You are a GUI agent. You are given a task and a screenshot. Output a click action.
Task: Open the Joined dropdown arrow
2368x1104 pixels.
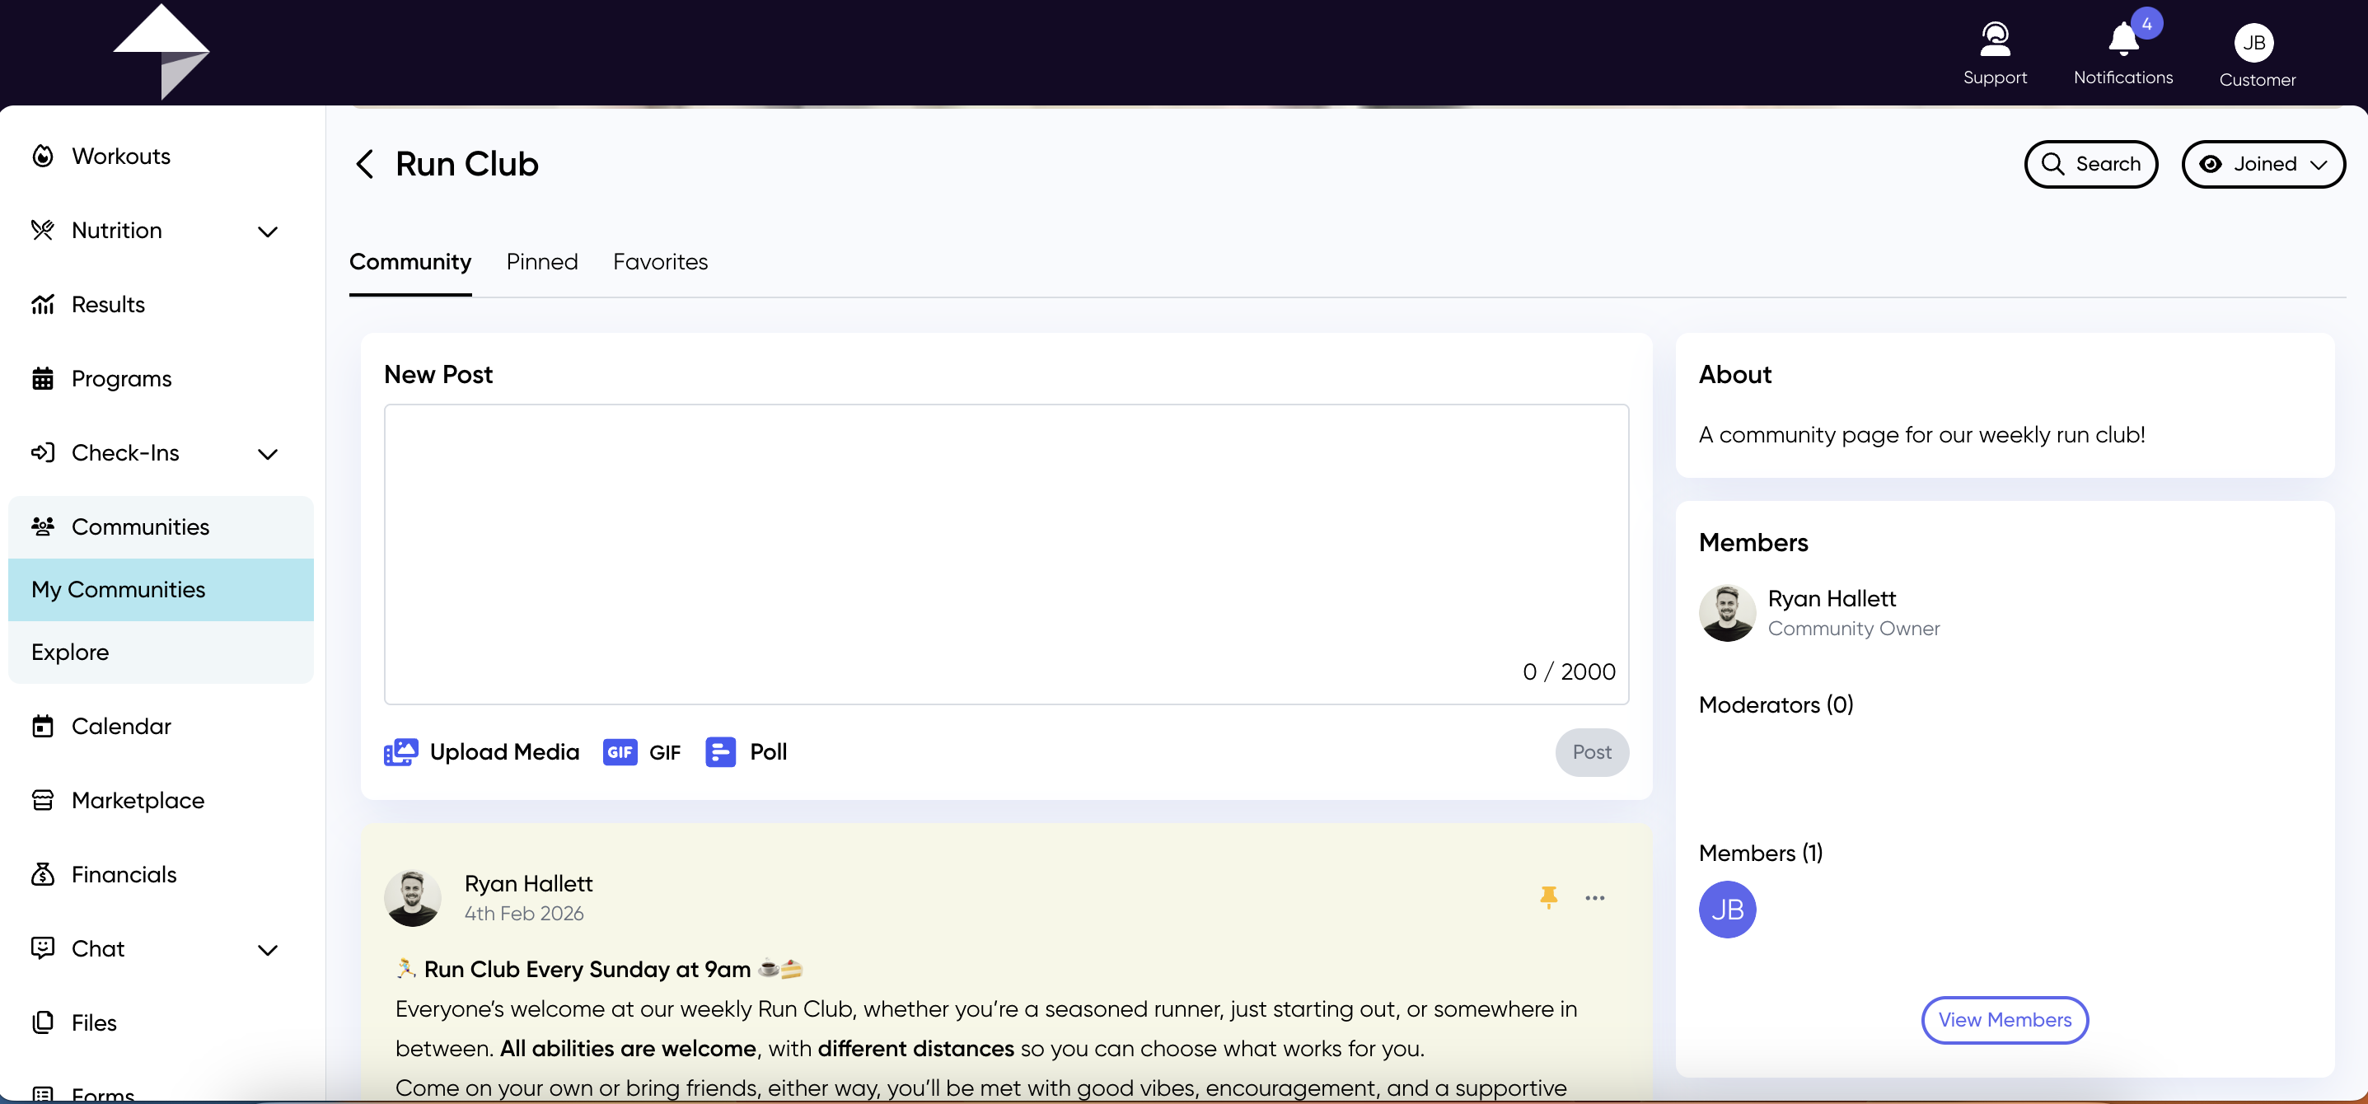pos(2319,165)
